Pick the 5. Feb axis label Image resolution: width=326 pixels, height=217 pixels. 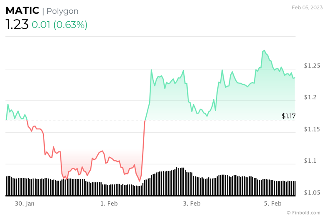click(273, 204)
